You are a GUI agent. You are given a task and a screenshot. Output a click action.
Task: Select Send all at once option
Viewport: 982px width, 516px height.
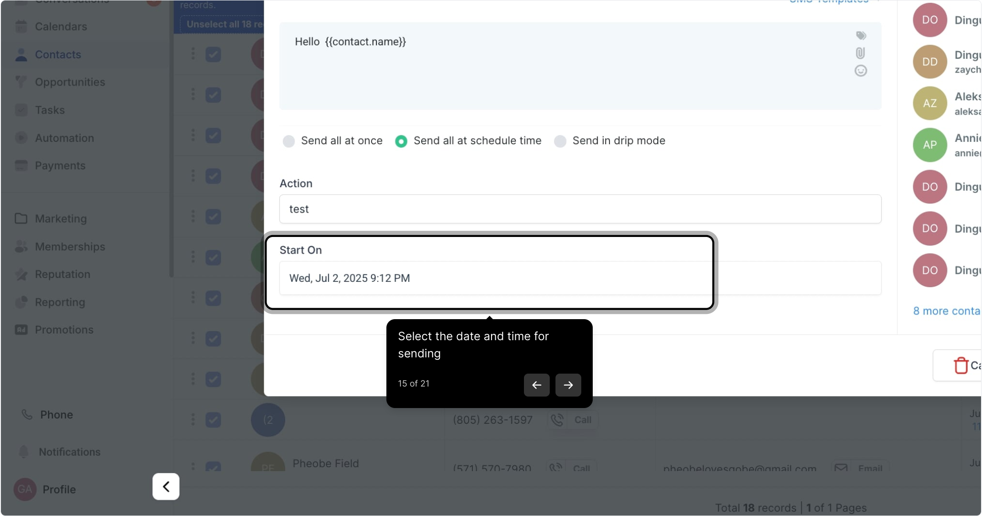(288, 141)
